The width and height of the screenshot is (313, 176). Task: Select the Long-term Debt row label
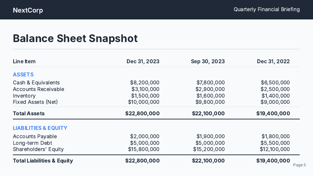32,143
